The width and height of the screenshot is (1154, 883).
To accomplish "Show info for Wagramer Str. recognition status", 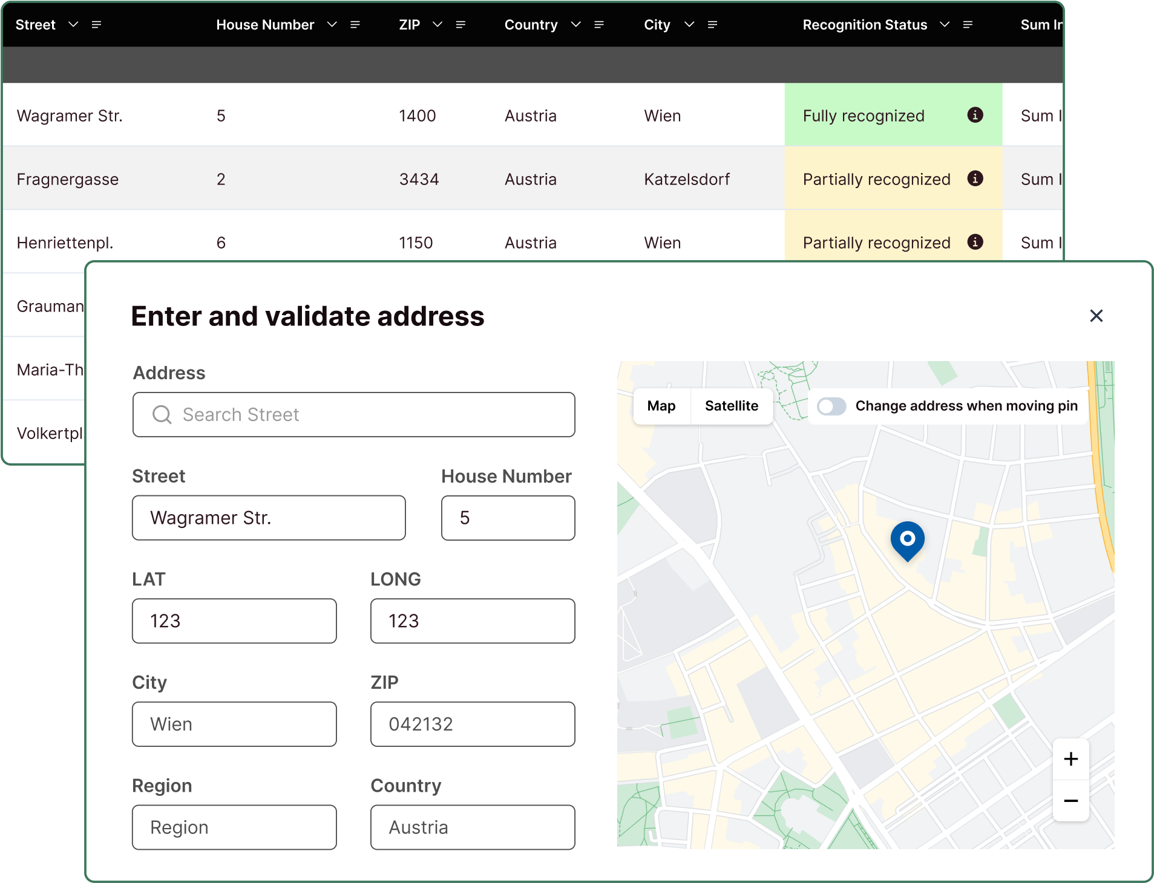I will click(975, 115).
